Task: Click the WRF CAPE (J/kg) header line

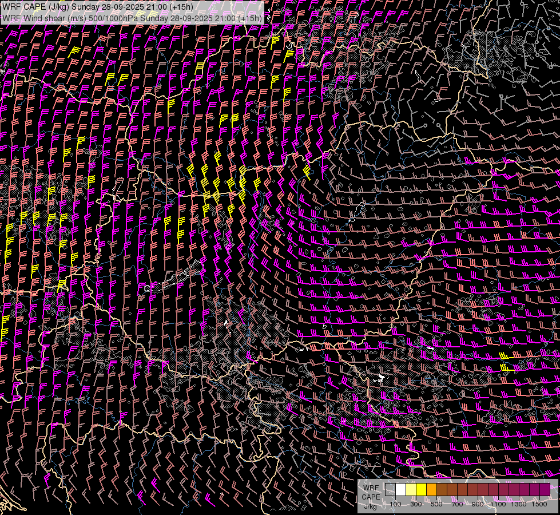Action: point(97,7)
